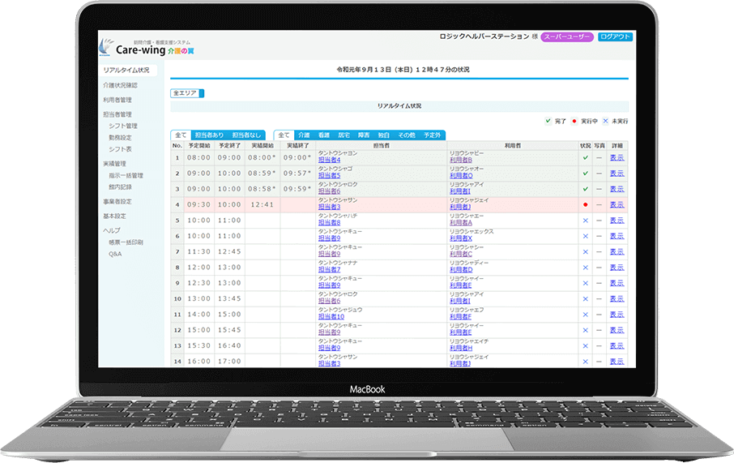Click the blue X status in row 5
Image resolution: width=734 pixels, height=463 pixels.
click(585, 220)
